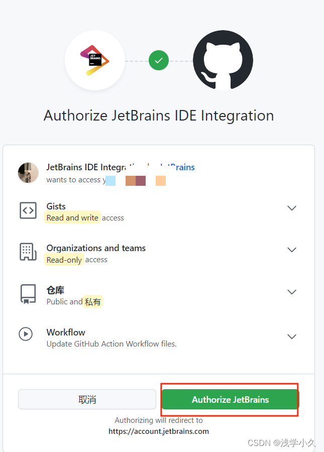
Task: Click the Organizations building icon
Action: click(28, 252)
